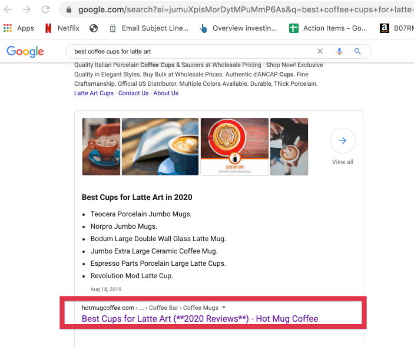Open the Overview investin... bookmark
The height and width of the screenshot is (347, 414).
click(x=238, y=28)
